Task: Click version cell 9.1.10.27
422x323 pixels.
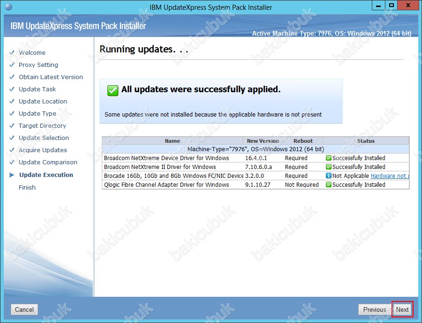Action: (257, 184)
